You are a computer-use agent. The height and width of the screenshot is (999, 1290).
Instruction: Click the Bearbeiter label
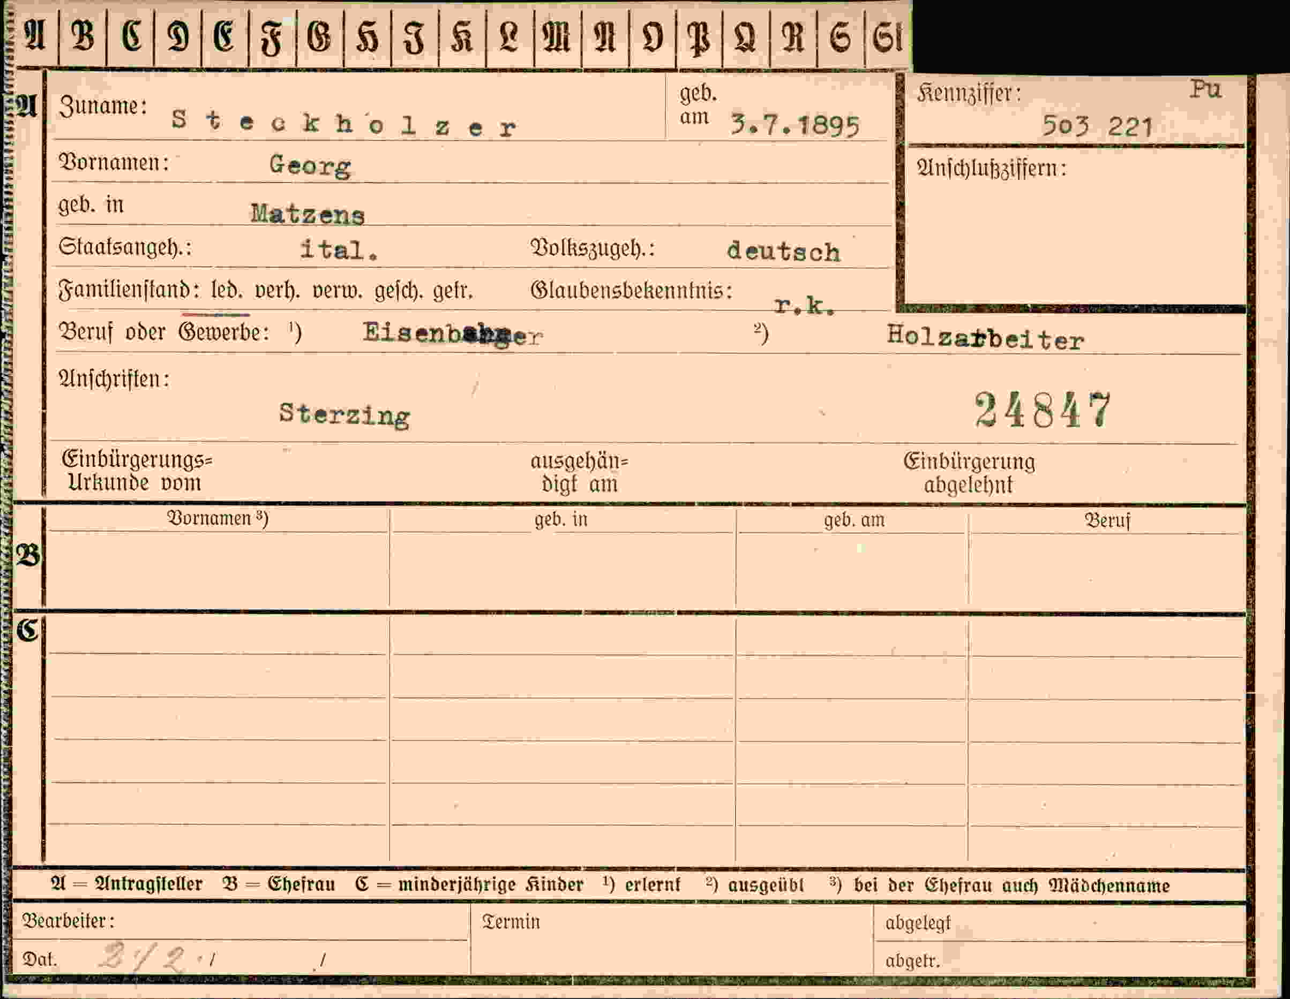(x=68, y=920)
